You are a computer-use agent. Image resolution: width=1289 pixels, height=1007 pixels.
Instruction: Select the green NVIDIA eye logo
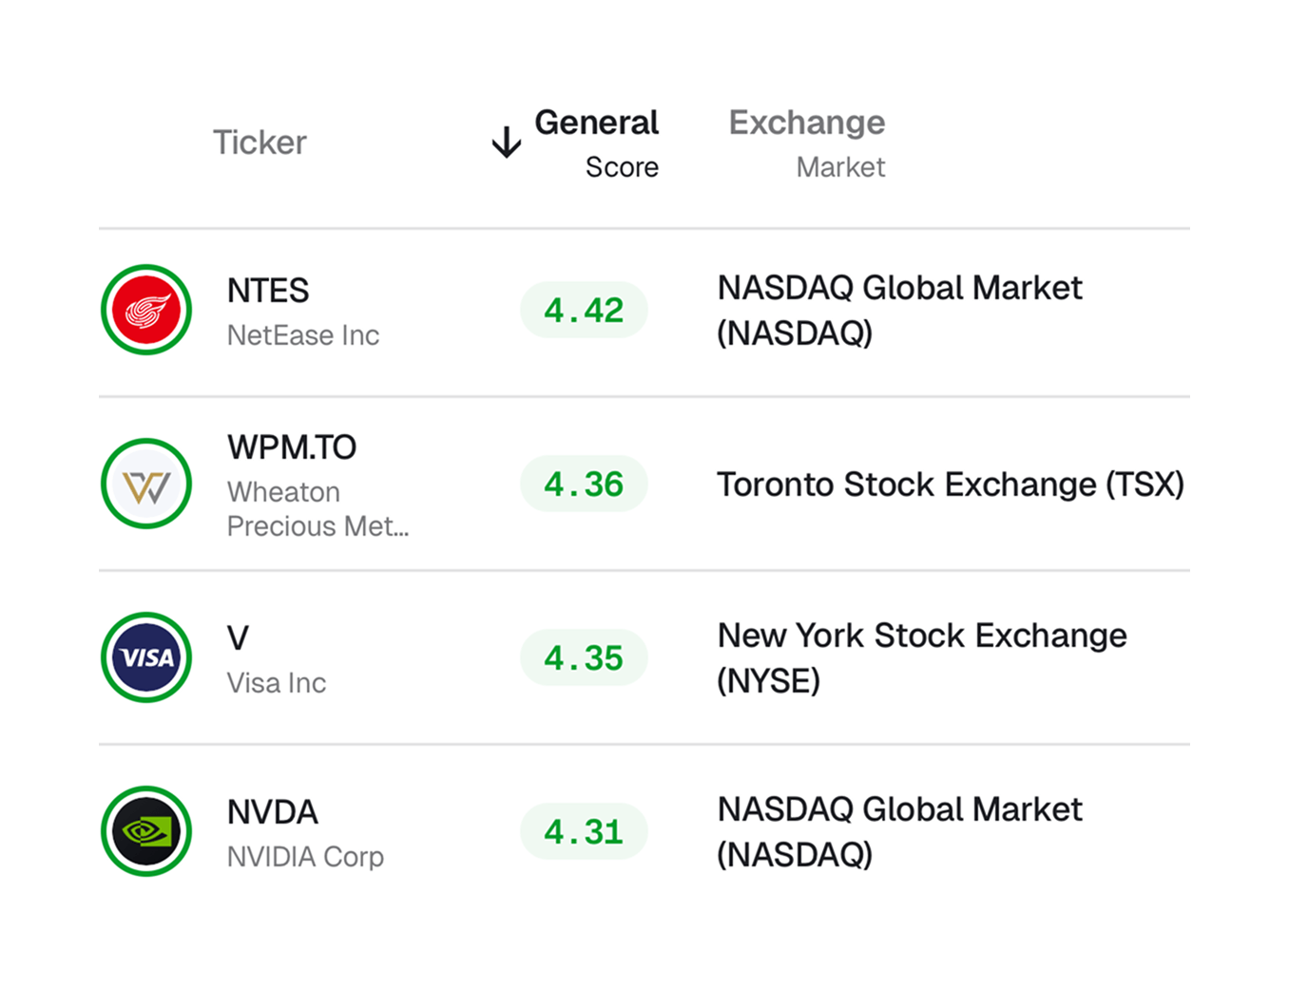coord(145,830)
